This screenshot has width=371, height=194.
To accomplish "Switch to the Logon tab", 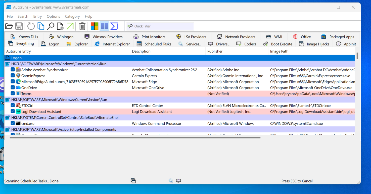I will click(50, 44).
